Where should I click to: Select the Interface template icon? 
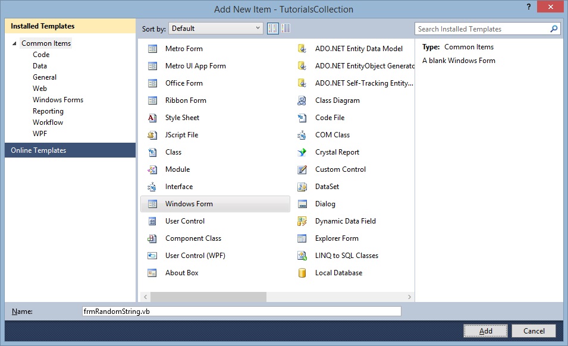point(152,187)
